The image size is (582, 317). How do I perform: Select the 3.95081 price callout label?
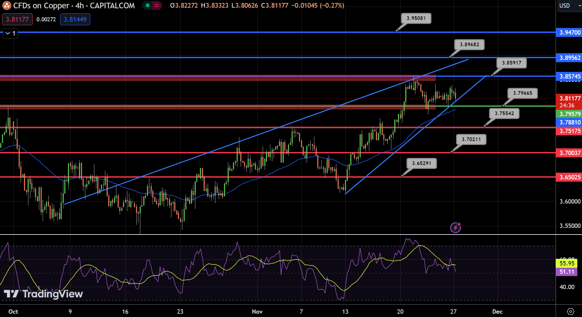click(416, 18)
